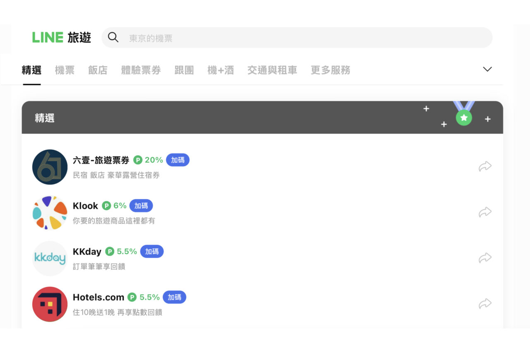Click the 6% rebate value
Image resolution: width=530 pixels, height=353 pixels.
pyautogui.click(x=120, y=206)
